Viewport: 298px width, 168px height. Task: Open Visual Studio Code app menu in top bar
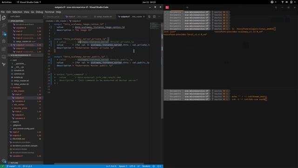click(x=28, y=2)
